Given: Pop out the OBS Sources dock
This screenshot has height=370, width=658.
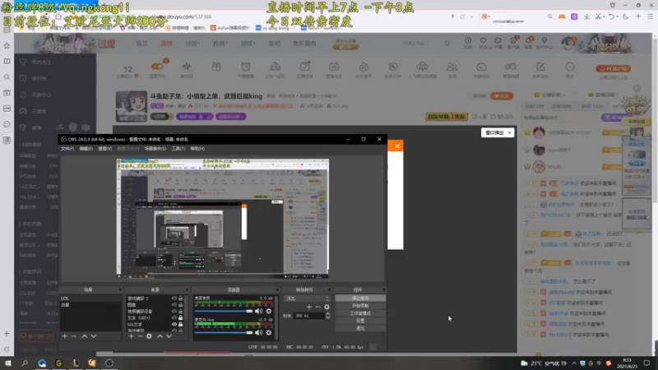Looking at the screenshot, I should [x=187, y=289].
